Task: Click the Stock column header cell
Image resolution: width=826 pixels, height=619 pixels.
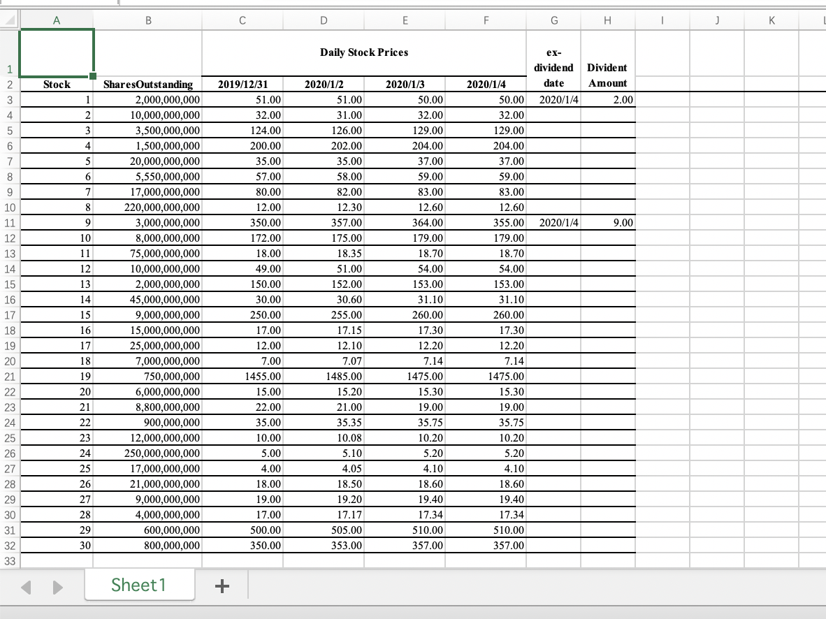Action: (56, 85)
